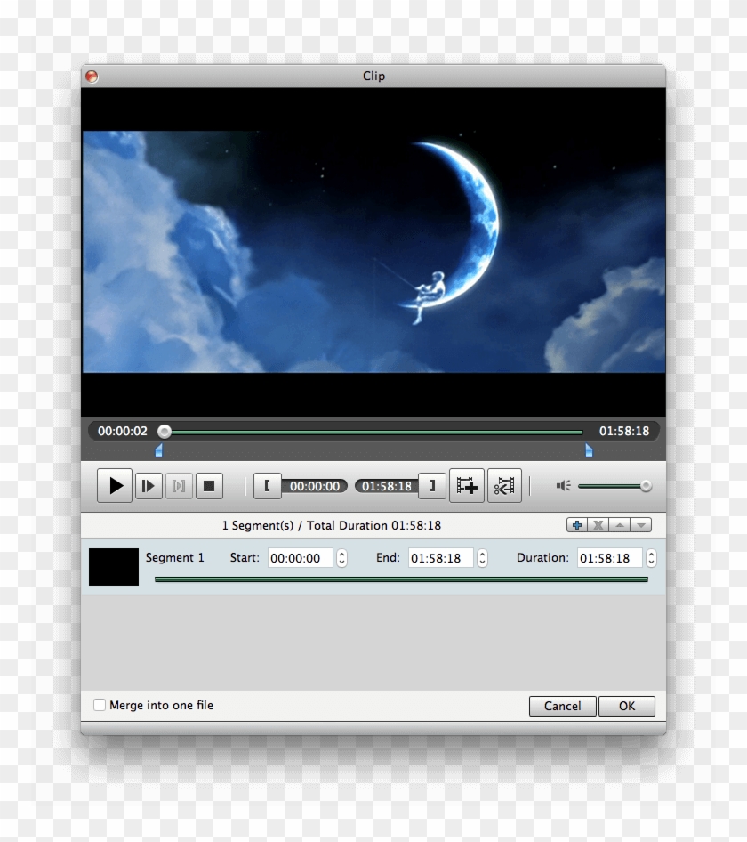Image resolution: width=747 pixels, height=842 pixels.
Task: Click the right blue trim end marker
Action: coord(590,450)
